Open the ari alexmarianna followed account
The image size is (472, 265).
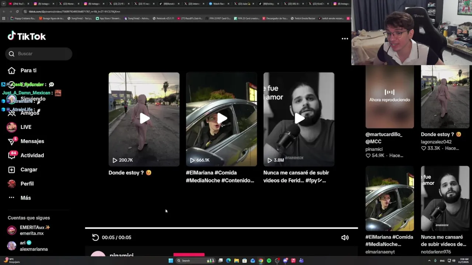28,246
